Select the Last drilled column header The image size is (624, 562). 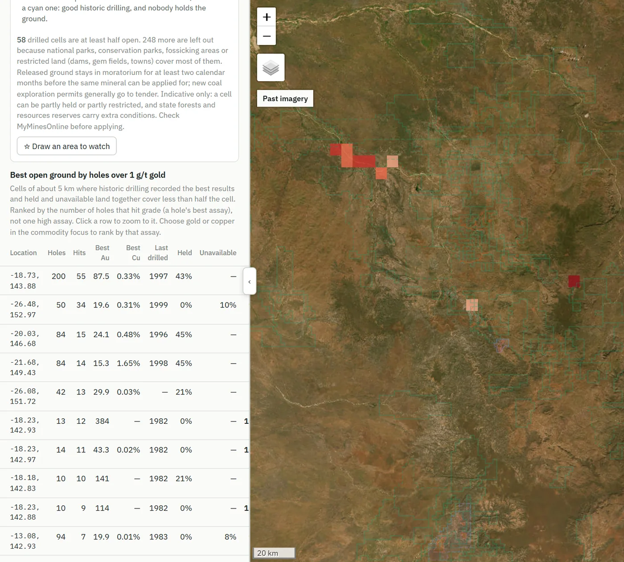(x=158, y=253)
